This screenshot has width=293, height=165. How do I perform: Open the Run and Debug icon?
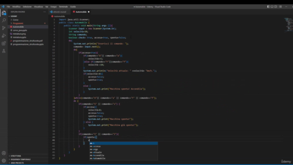(x=4, y=36)
